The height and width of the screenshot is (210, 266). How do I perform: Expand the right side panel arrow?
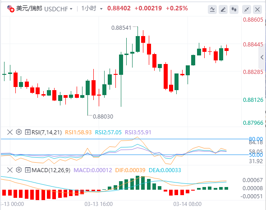[x=262, y=57]
